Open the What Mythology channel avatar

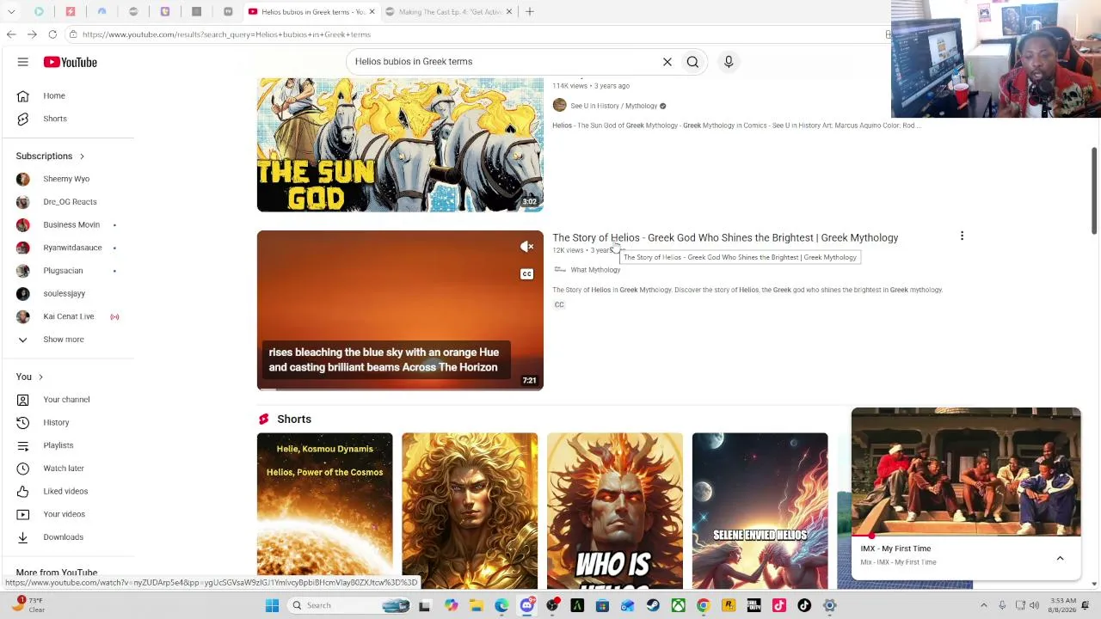coord(560,270)
